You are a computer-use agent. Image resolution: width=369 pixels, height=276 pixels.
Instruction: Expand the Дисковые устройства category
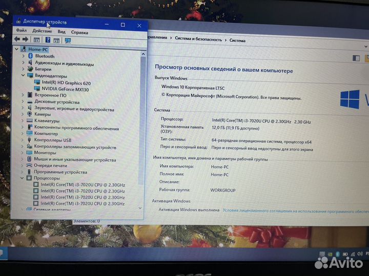tap(23, 101)
